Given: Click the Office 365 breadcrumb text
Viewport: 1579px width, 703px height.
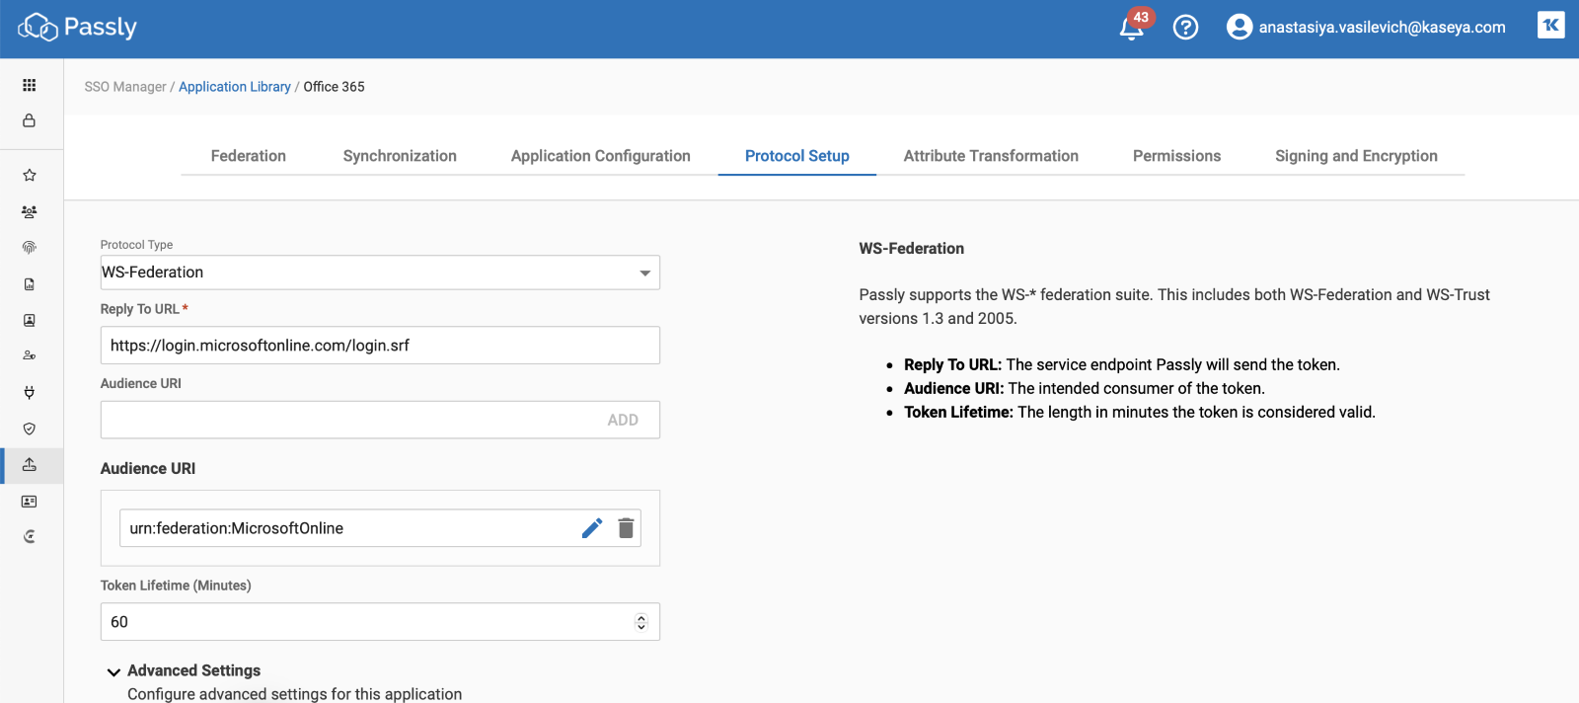Looking at the screenshot, I should coord(334,87).
